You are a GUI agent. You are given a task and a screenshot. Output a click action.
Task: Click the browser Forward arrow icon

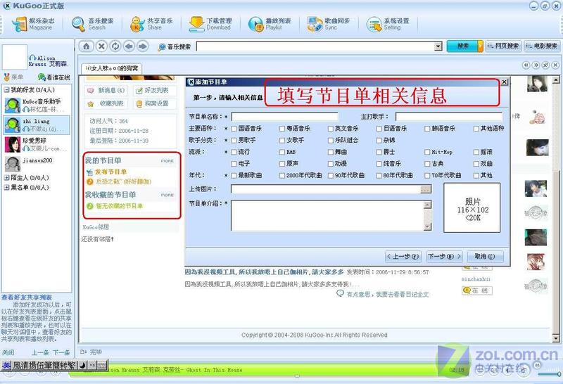[x=143, y=46]
